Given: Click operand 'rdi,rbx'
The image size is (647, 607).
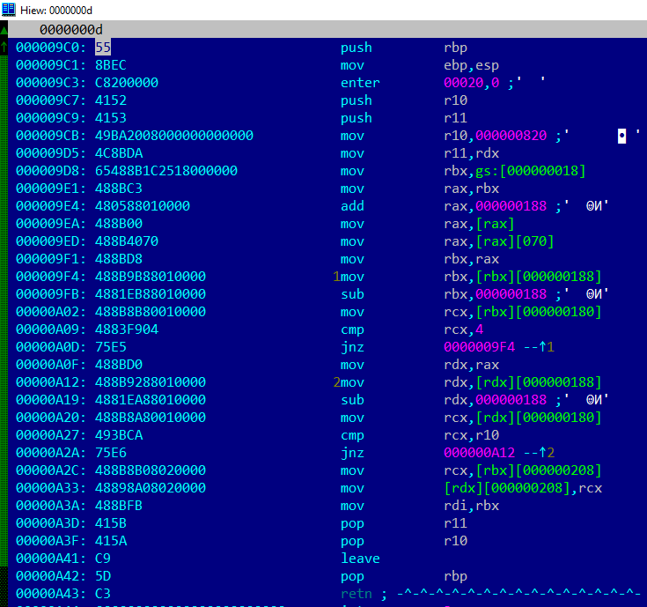Looking at the screenshot, I should pyautogui.click(x=471, y=506).
